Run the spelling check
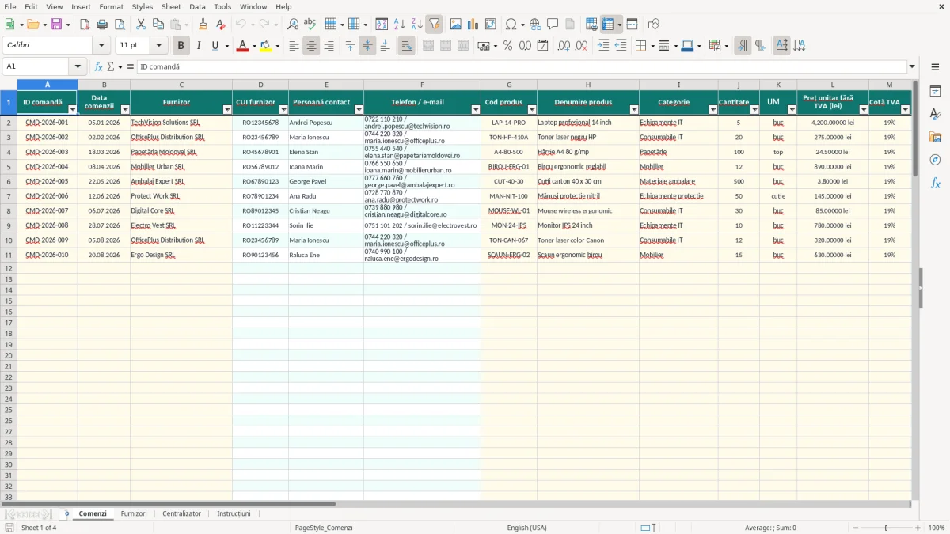This screenshot has width=950, height=534. 310,25
